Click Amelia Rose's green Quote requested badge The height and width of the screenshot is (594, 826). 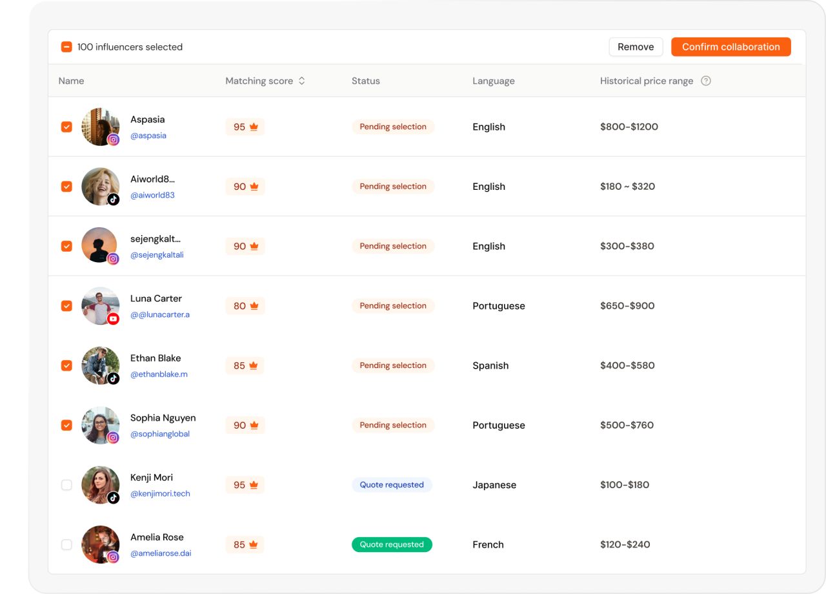[x=392, y=545]
